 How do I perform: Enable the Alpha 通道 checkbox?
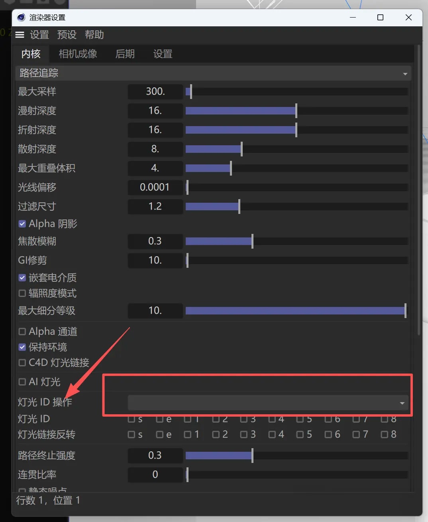(x=22, y=332)
